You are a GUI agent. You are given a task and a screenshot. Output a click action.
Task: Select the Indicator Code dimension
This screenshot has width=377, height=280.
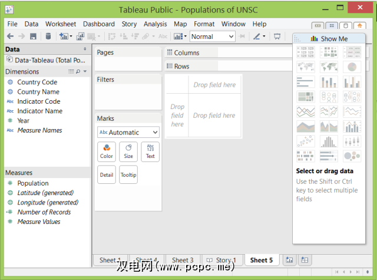(39, 101)
